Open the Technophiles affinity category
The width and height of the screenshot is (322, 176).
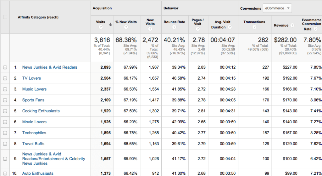[x=34, y=133]
